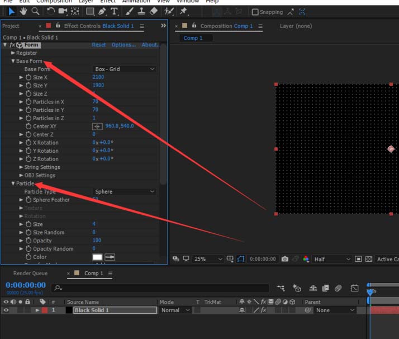The height and width of the screenshot is (339, 399).
Task: Open the Project panel tab
Action: pos(11,26)
